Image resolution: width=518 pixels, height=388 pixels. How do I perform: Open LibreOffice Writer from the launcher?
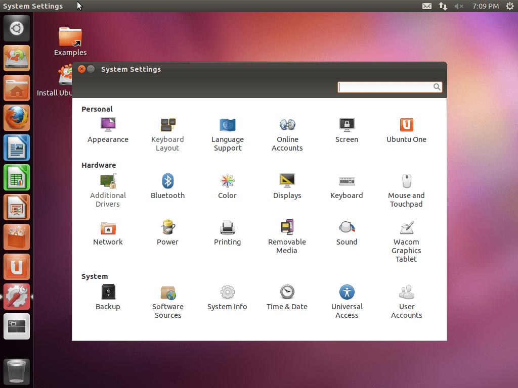coord(17,148)
